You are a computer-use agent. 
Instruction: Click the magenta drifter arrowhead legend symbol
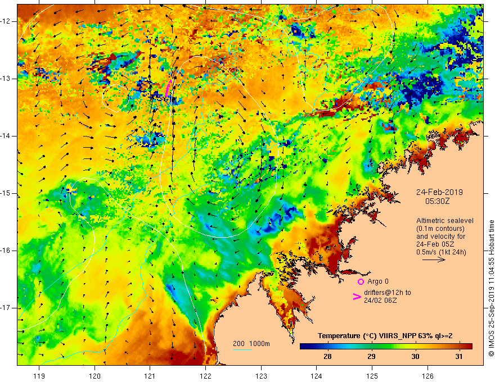[x=357, y=296]
